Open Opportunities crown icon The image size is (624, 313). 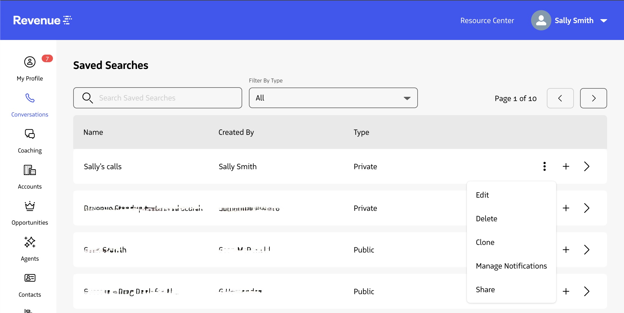pyautogui.click(x=30, y=206)
